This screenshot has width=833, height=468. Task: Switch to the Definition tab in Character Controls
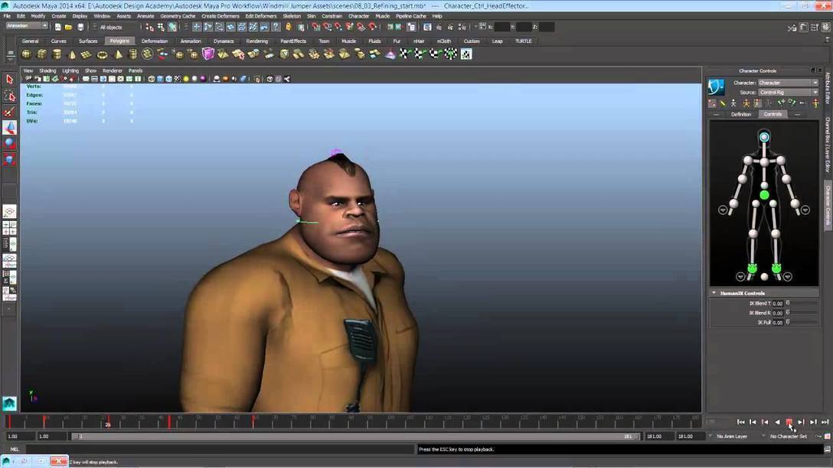tap(741, 114)
